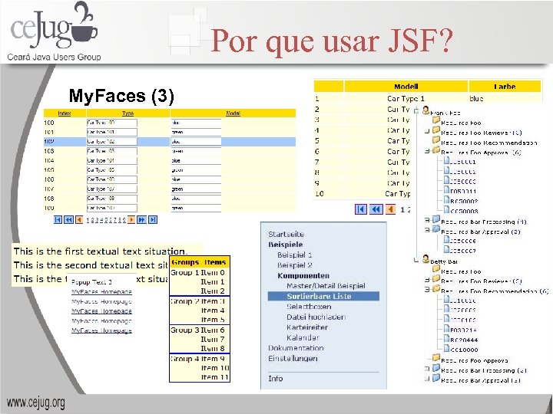Screen dimensions: 553x414
Task: Click the Car Type 102 input in highlighted row
Action: click(x=112, y=142)
